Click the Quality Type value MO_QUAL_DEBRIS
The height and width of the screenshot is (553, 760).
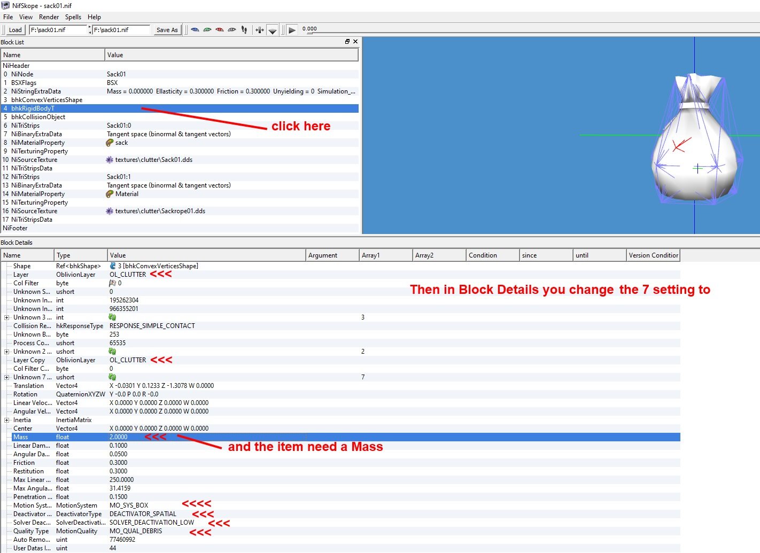click(136, 531)
